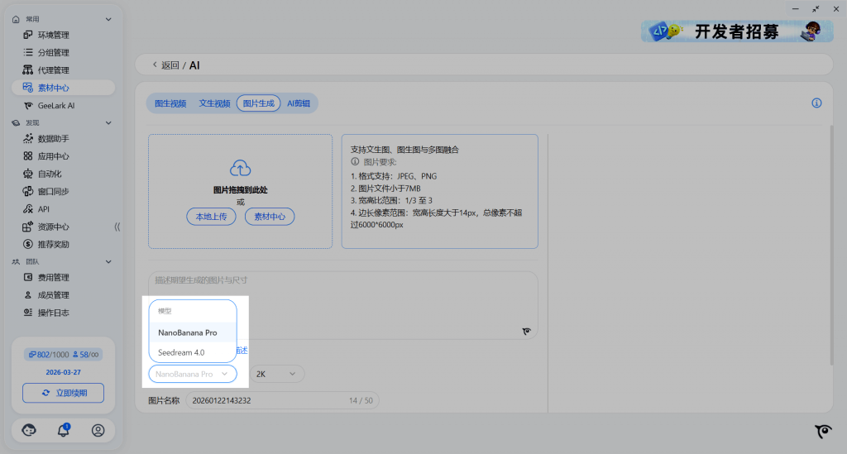Click the 本地上传 button
This screenshot has height=454, width=847.
pos(211,217)
